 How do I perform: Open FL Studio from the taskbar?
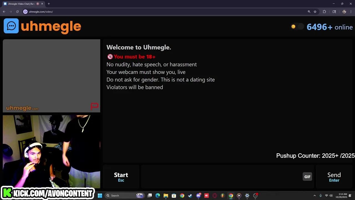coord(222,196)
